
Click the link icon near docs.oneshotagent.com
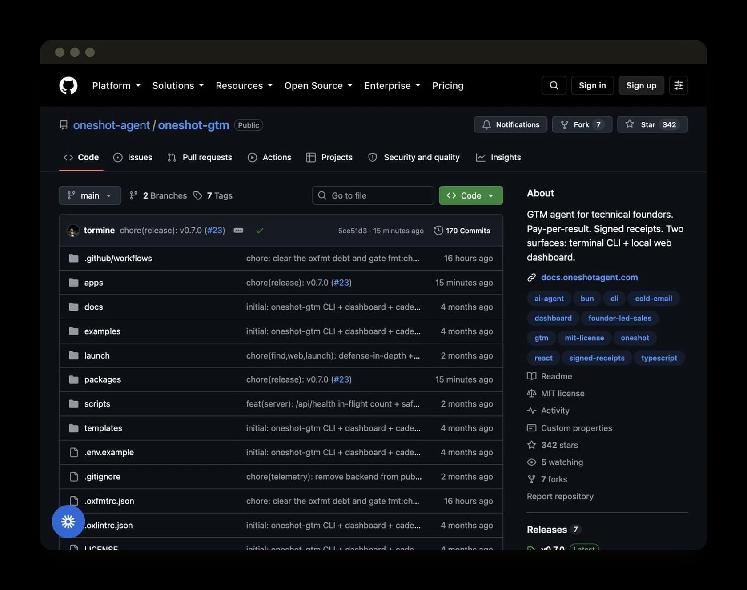(531, 278)
